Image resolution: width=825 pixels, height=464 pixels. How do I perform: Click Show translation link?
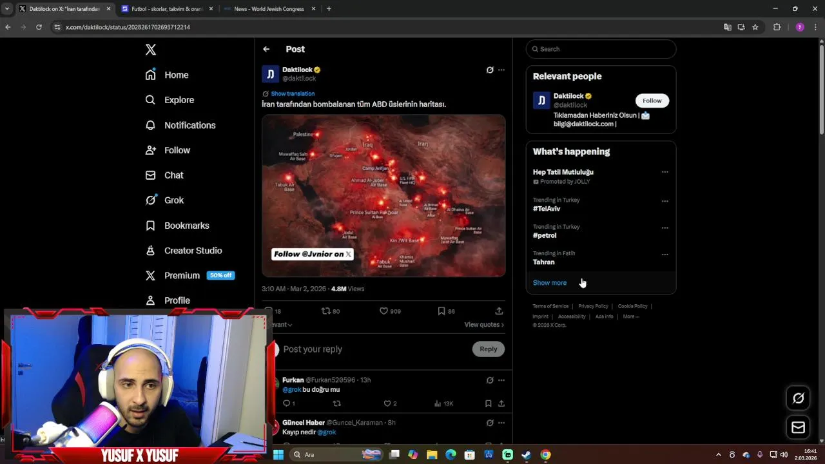[x=293, y=93]
